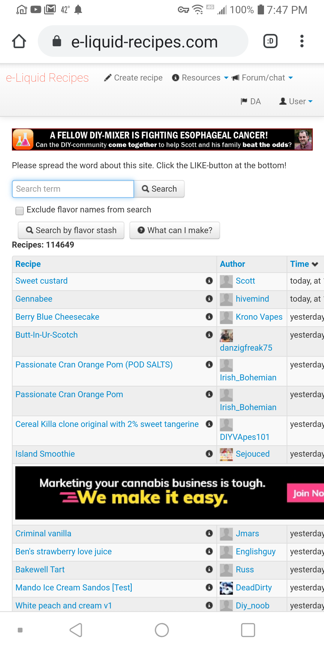Viewport: 324px width, 649px height.
Task: Click Search by flavor stash button
Action: pos(71,230)
